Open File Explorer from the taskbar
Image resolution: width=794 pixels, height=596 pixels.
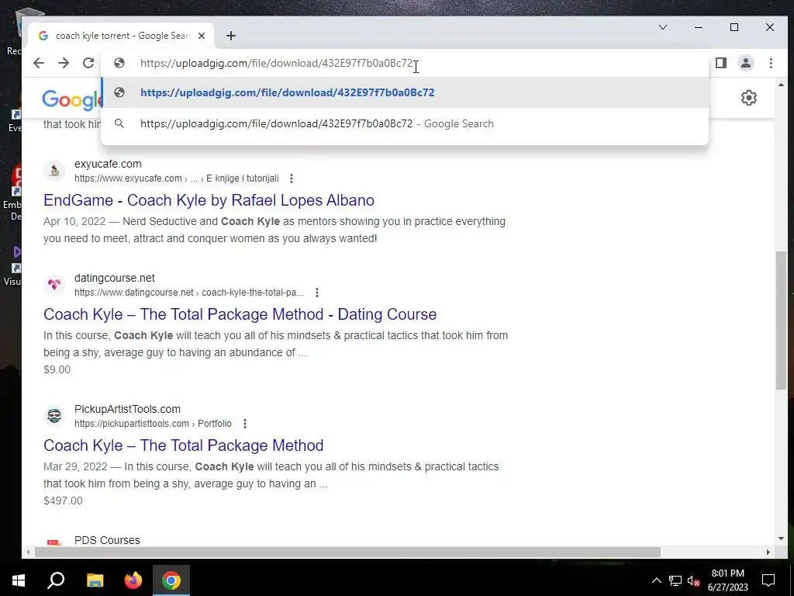pyautogui.click(x=95, y=580)
